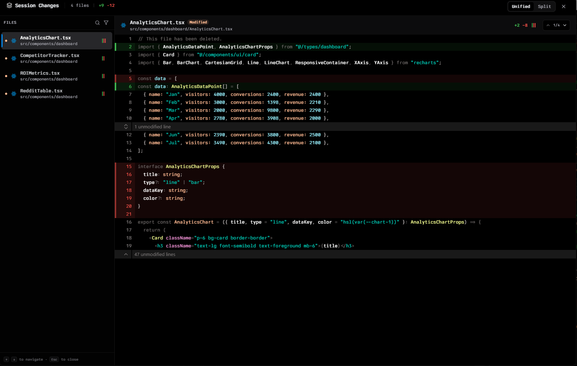The height and width of the screenshot is (366, 577).
Task: Click the down arrow key hint in footer
Action: [14, 360]
